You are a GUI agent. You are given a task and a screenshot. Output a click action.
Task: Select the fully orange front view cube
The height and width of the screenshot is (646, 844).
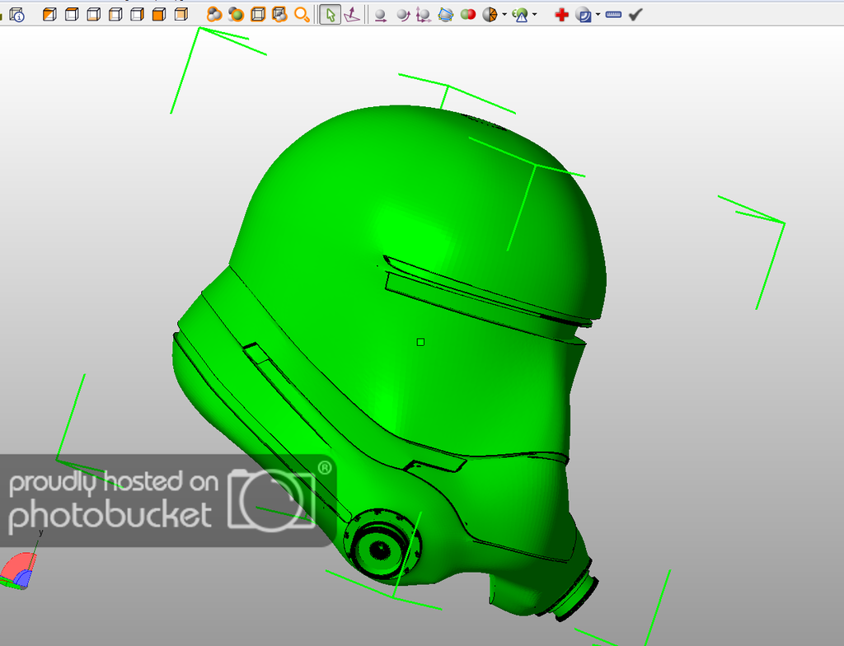159,15
